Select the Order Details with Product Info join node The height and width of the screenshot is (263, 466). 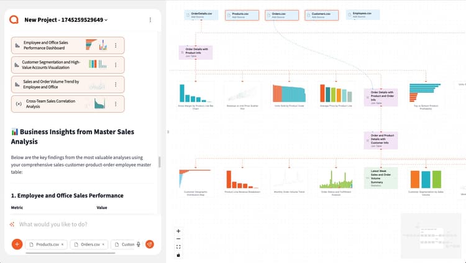196,52
